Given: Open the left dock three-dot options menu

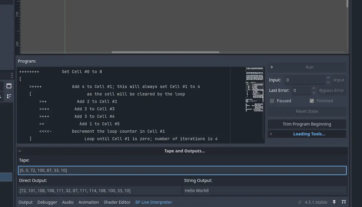Looking at the screenshot, I should click(12, 75).
